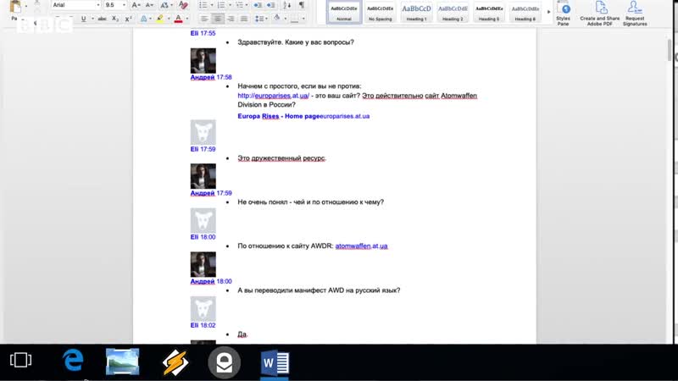
Task: Open the europarises.at.ua hyperlink
Action: point(273,96)
